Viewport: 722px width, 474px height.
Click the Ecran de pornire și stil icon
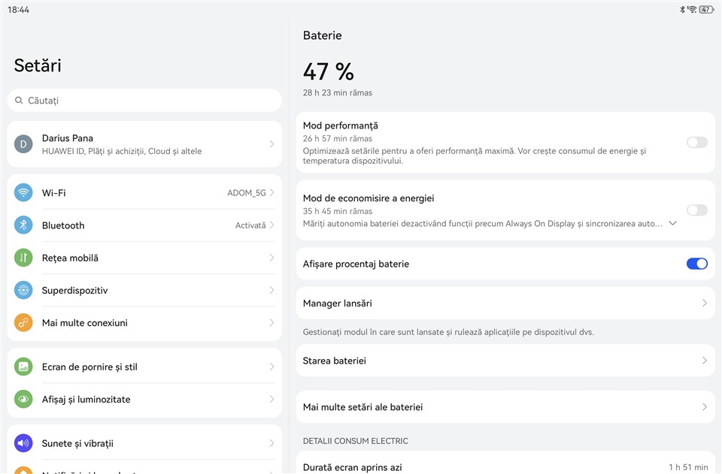click(x=23, y=367)
